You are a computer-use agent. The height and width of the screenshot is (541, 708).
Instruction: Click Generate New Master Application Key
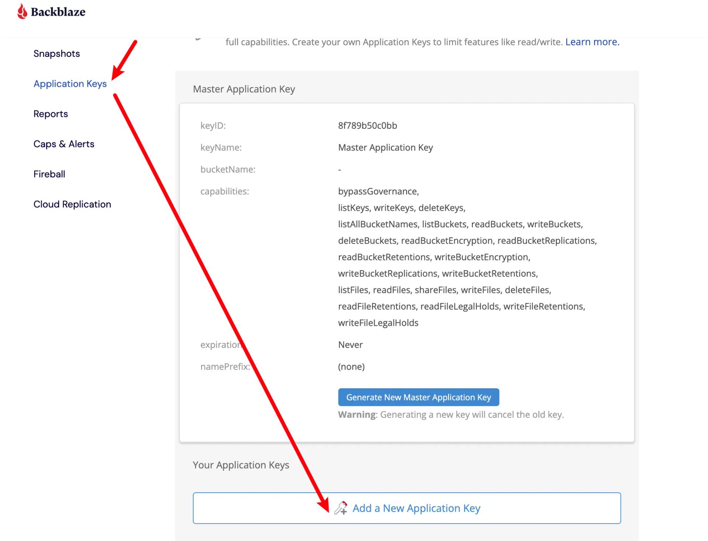(419, 397)
